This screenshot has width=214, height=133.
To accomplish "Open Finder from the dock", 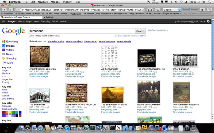I will [x=21, y=128].
